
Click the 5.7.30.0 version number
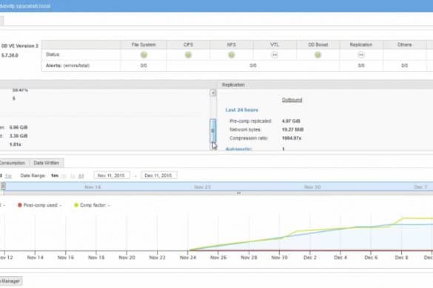[x=10, y=55]
